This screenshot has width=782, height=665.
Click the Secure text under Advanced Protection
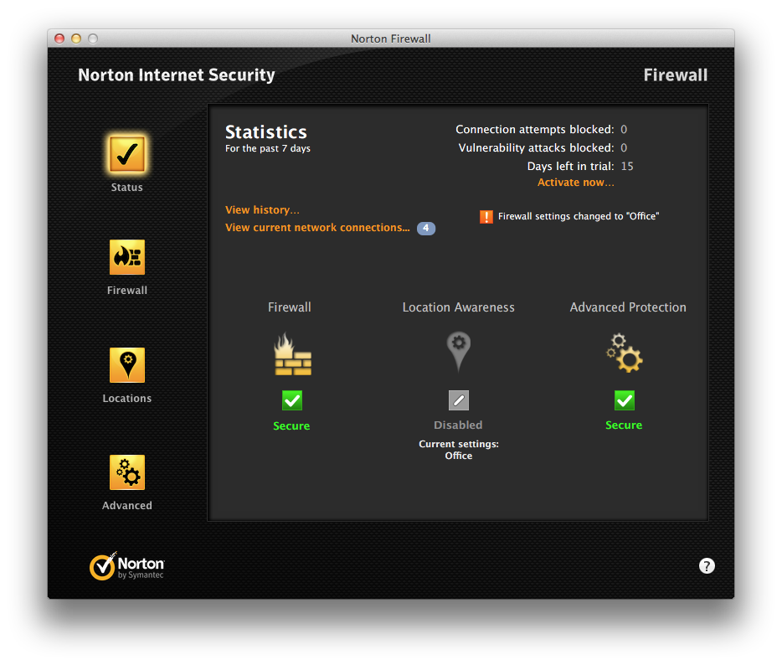point(624,425)
